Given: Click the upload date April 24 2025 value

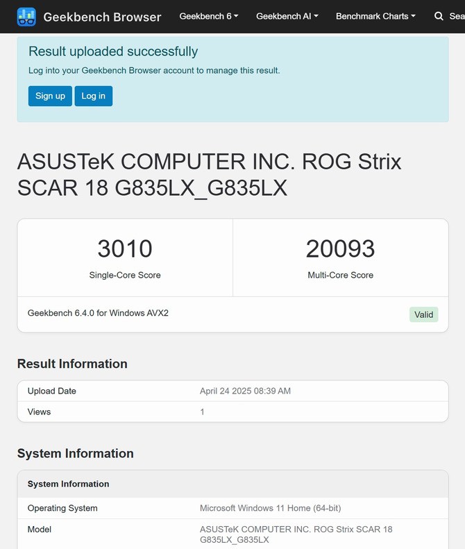Looking at the screenshot, I should tap(245, 391).
